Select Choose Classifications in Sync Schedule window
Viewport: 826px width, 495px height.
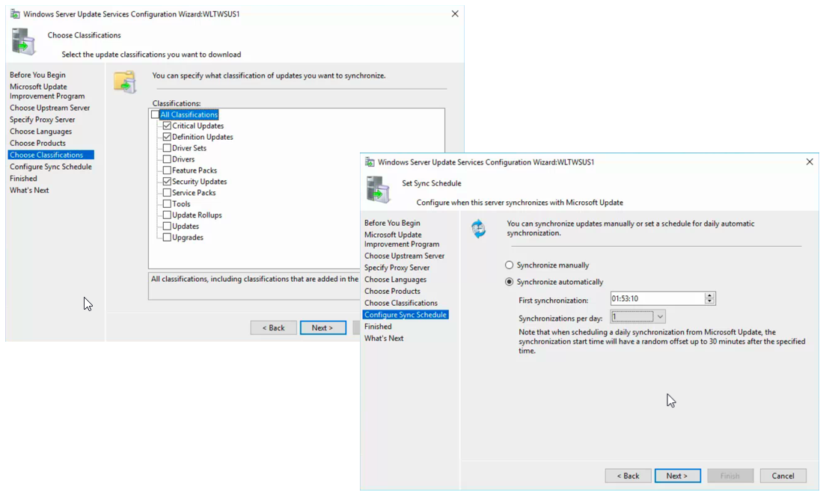(x=401, y=303)
